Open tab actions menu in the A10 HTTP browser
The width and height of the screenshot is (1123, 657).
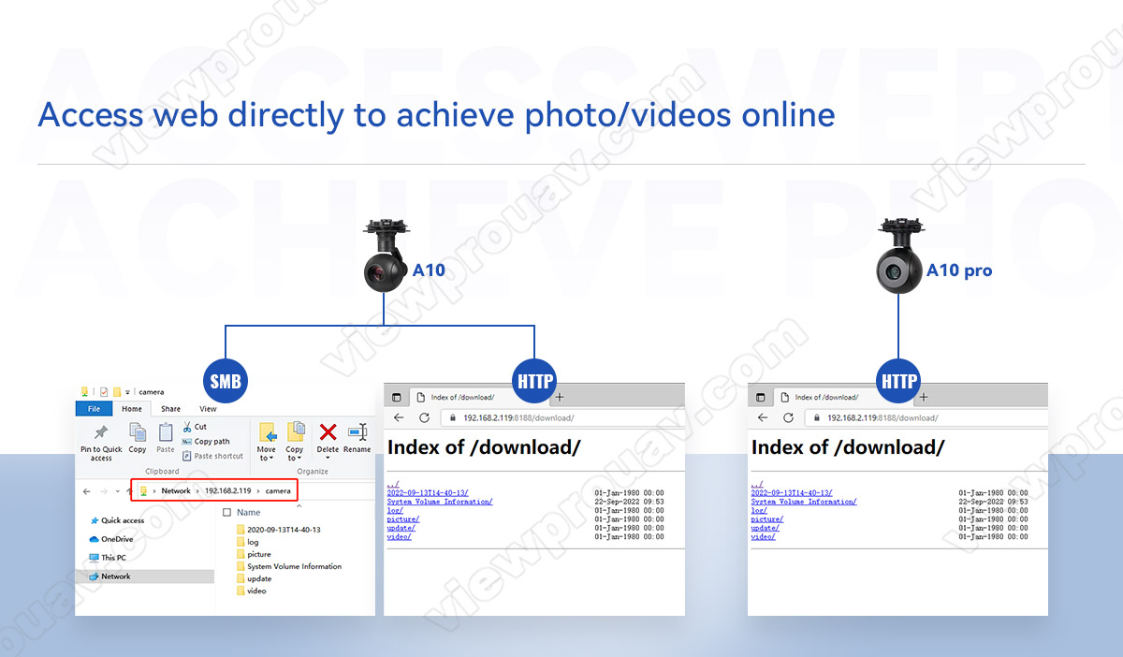coord(396,398)
